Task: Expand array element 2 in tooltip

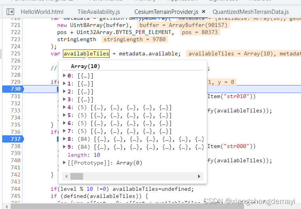Action: click(64, 91)
